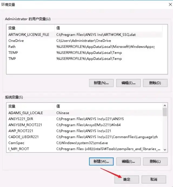Cancel the dialog with 取消
The image size is (173, 187).
click(x=154, y=179)
